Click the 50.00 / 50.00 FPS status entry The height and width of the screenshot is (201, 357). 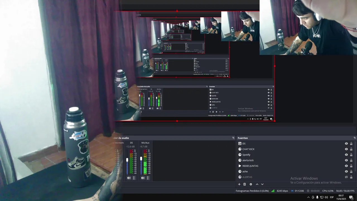pyautogui.click(x=345, y=191)
